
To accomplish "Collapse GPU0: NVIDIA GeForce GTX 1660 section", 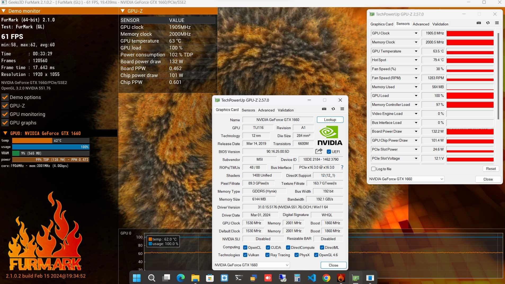I will click(x=5, y=133).
